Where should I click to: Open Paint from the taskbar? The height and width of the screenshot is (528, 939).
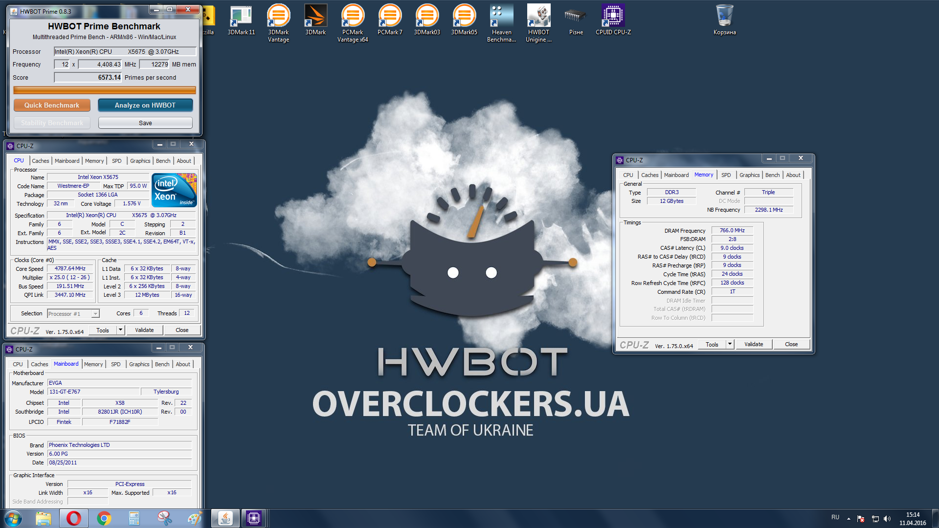click(x=195, y=518)
